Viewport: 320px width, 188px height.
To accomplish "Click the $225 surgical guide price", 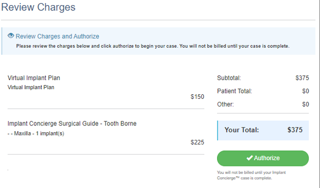I will click(197, 142).
